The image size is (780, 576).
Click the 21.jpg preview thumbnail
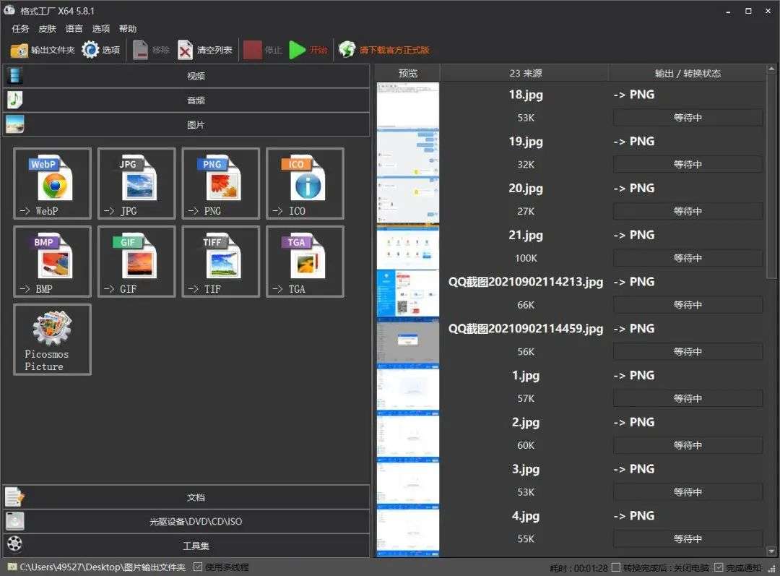coord(408,246)
